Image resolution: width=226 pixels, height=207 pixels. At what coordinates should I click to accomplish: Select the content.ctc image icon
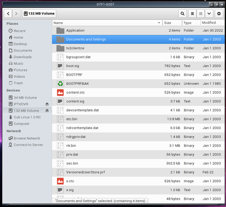[x=60, y=92]
